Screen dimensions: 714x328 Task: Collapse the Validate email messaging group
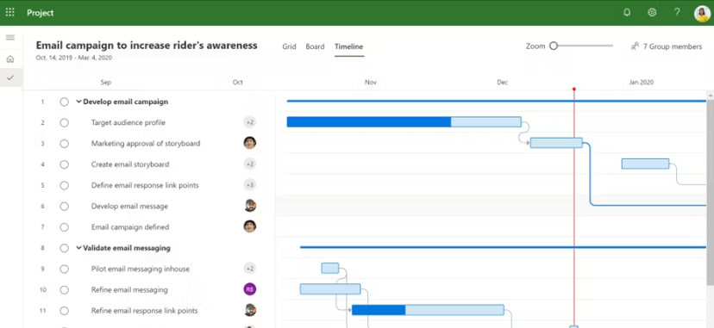coord(78,248)
